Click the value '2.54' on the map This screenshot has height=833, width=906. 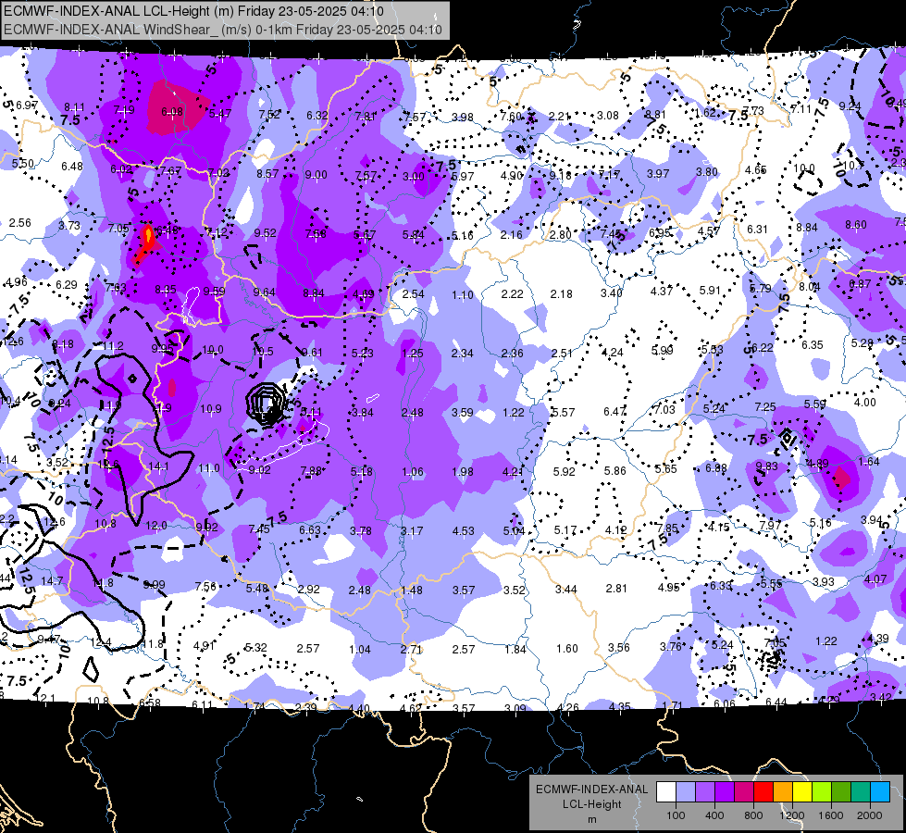[413, 293]
